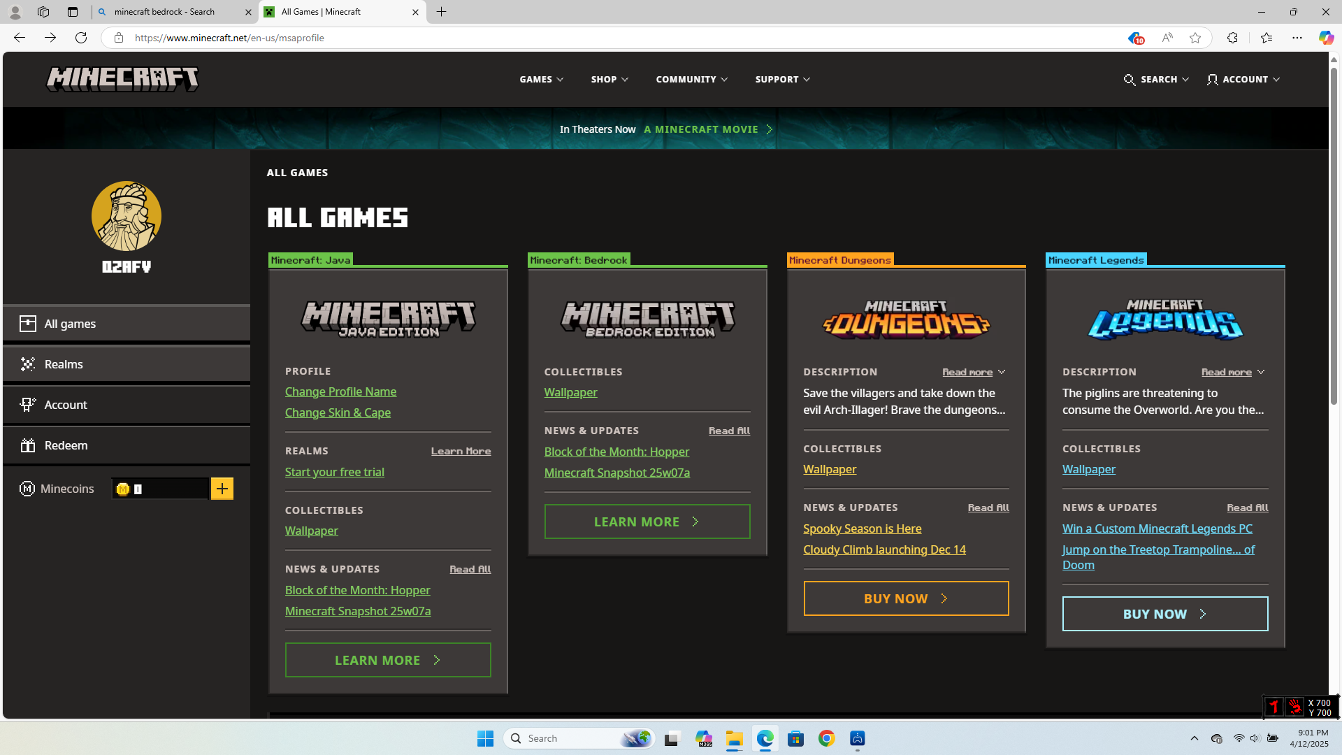Add Minecoins with the yellow plus button

(222, 489)
